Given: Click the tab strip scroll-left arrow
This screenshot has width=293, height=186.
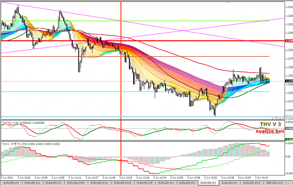Looking at the screenshot, I should coord(289,183).
